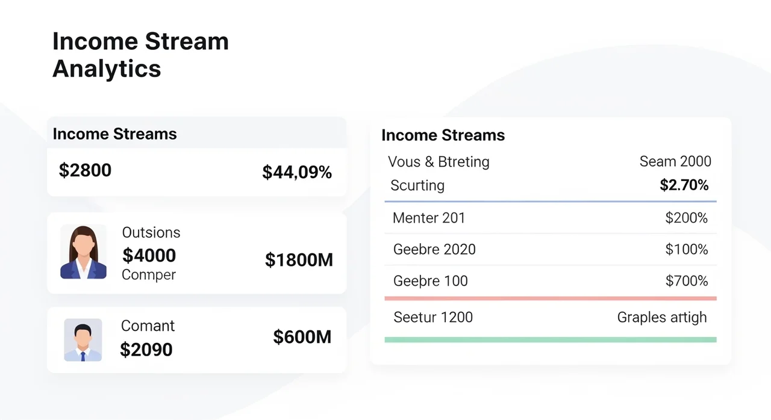Click the left Income Streams header
Image resolution: width=771 pixels, height=420 pixels.
tap(115, 134)
